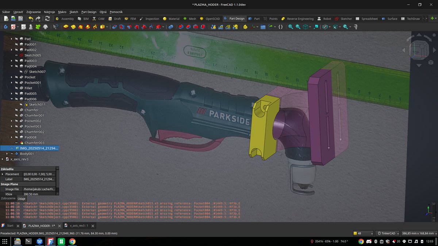The image size is (438, 246).
Task: Open the 48 dropdown in the status bar
Action: (x=364, y=233)
